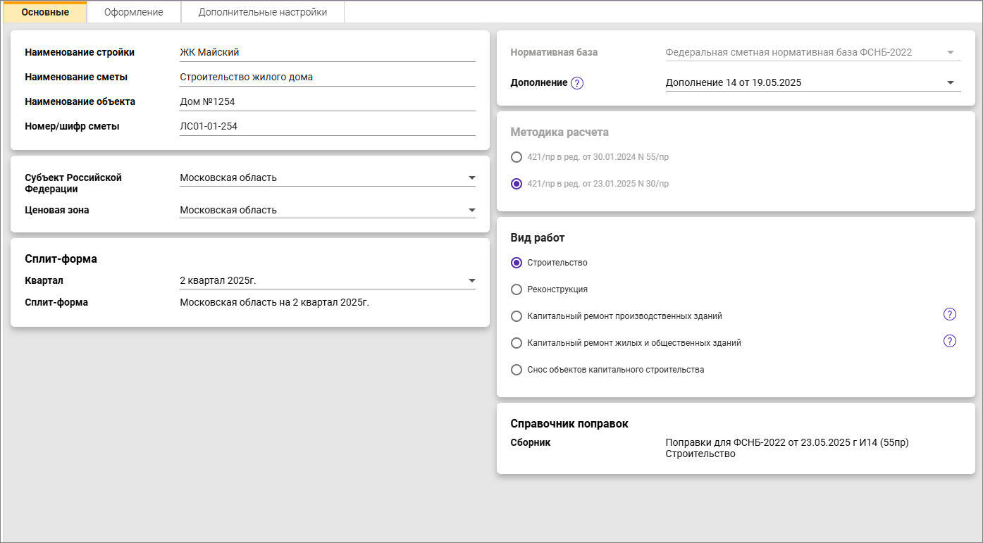Choose Реконструкция as work type
The image size is (983, 543).
[x=517, y=289]
